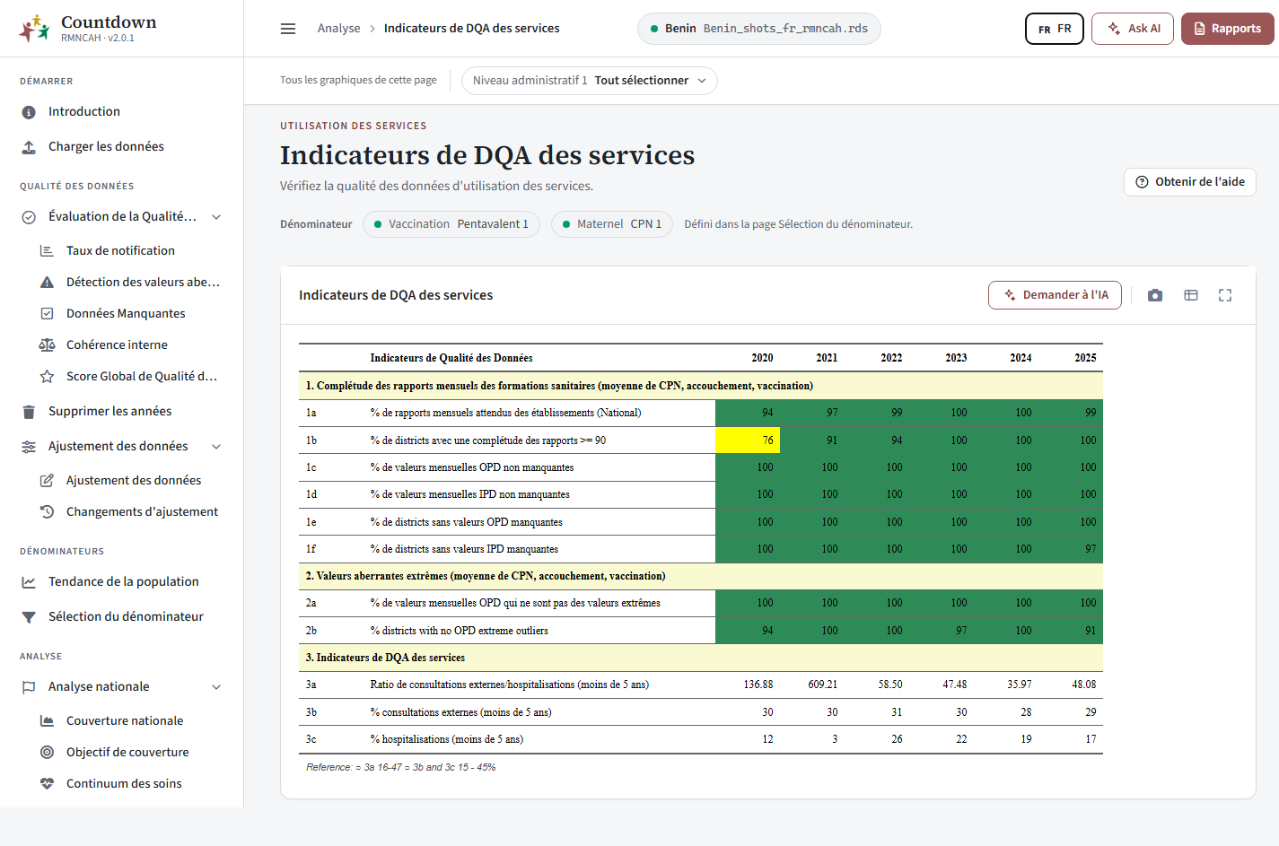Click the Demander à l'IA button
This screenshot has width=1279, height=846.
point(1055,295)
